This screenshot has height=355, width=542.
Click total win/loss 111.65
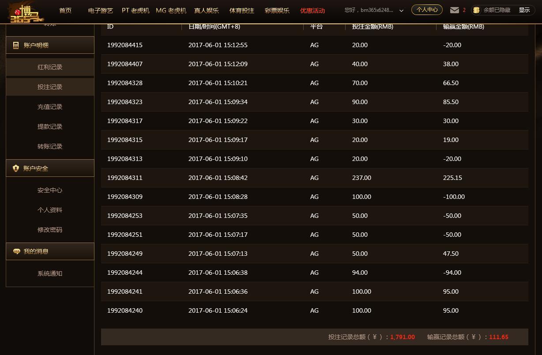[x=499, y=337]
